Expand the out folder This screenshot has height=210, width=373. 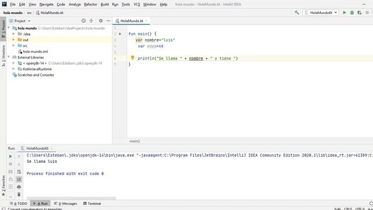(13, 40)
